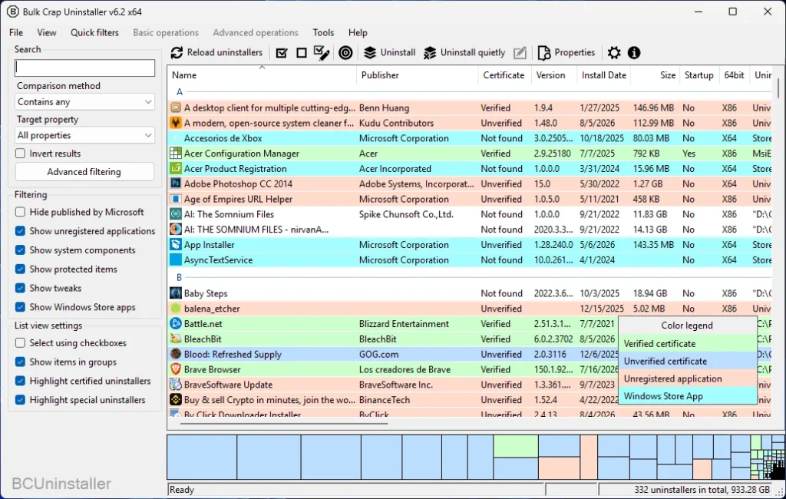Click the Binance crypto app icon

[x=176, y=400]
